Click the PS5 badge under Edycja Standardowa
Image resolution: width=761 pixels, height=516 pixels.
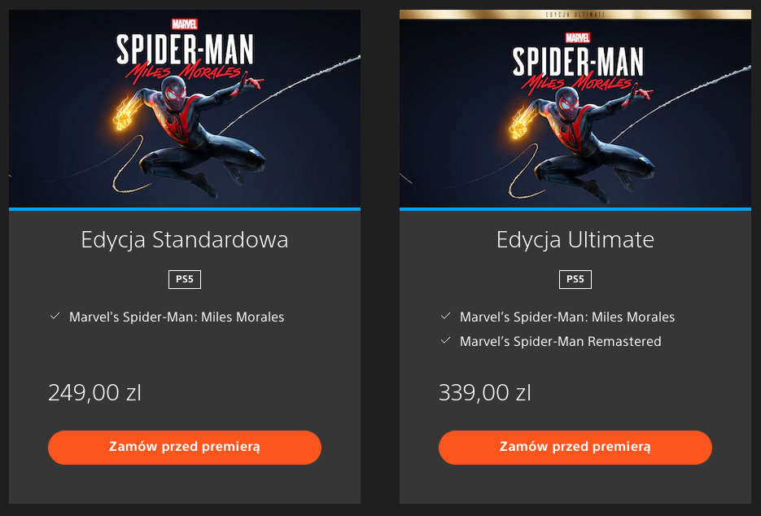click(185, 279)
